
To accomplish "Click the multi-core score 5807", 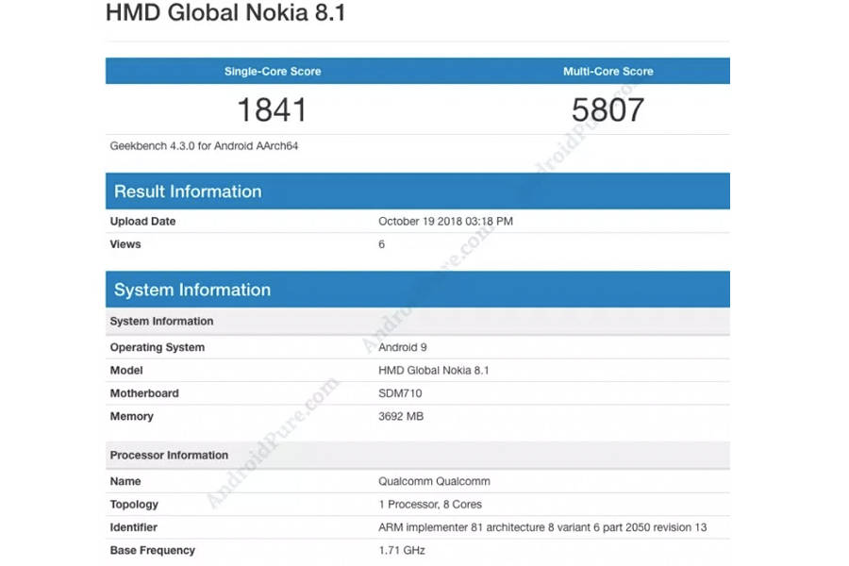I will pyautogui.click(x=608, y=110).
